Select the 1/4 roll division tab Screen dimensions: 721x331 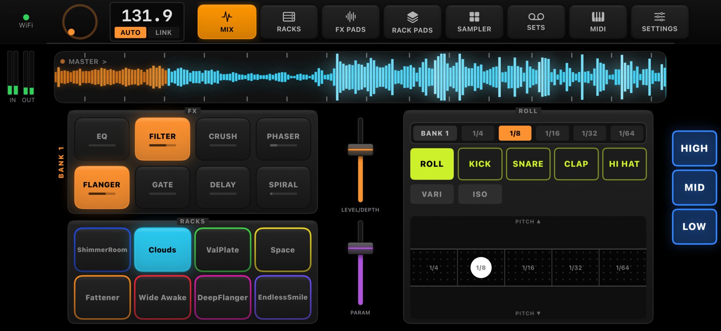tap(477, 133)
